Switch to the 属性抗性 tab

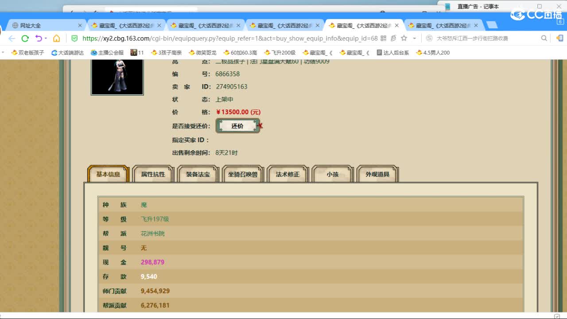(153, 174)
